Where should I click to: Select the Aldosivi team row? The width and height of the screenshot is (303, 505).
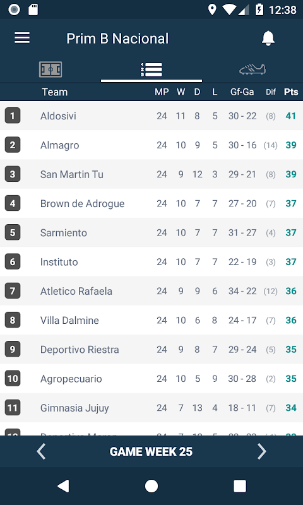tap(151, 116)
